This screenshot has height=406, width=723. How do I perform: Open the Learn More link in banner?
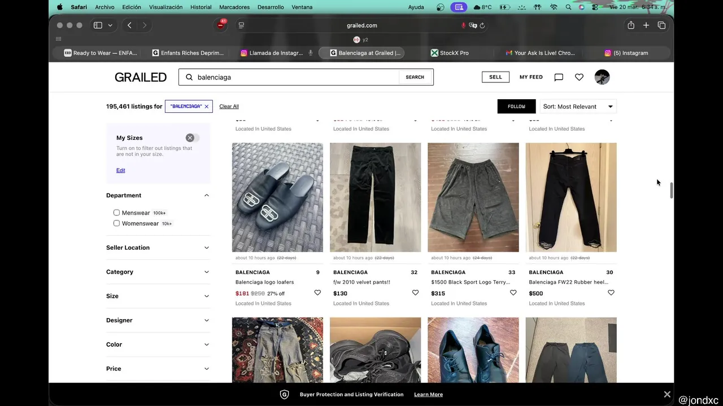[428, 395]
